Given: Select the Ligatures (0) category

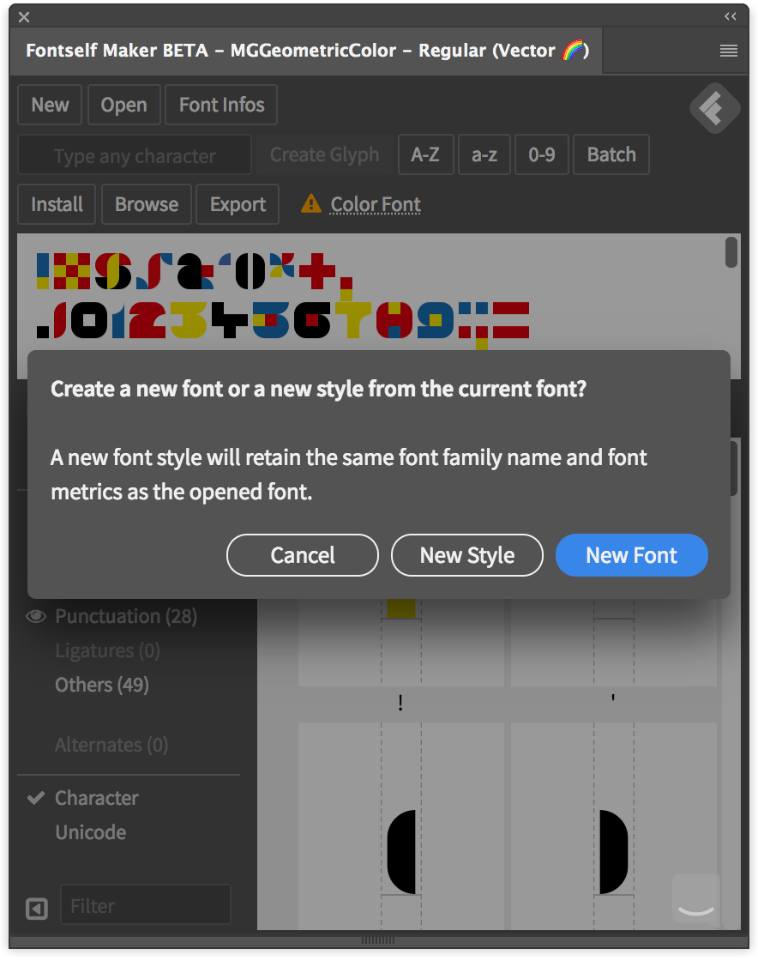Looking at the screenshot, I should (108, 650).
